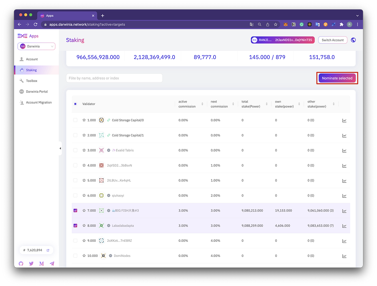
Task: Favorite validator 1.000 with star icon
Action: click(x=84, y=120)
